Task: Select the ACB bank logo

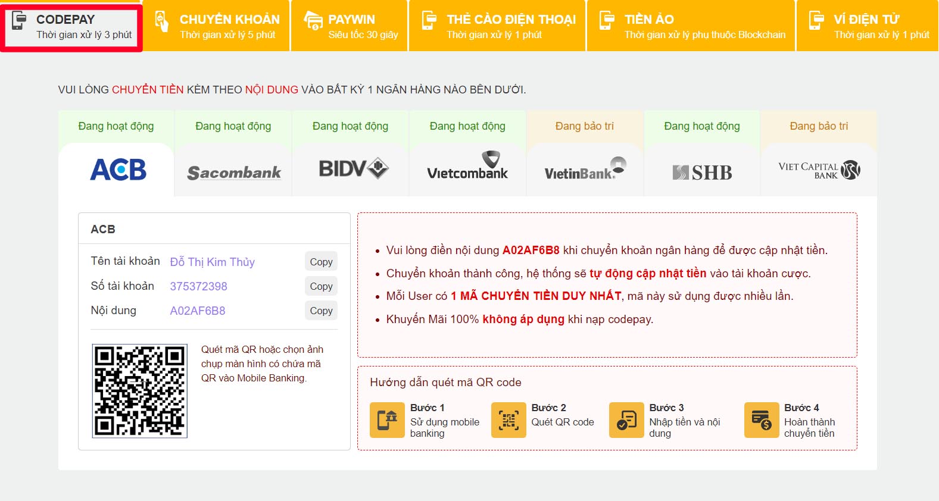Action: coord(118,170)
